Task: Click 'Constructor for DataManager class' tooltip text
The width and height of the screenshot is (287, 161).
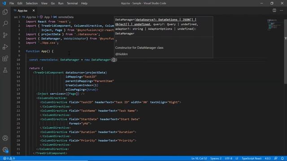Action: click(139, 48)
